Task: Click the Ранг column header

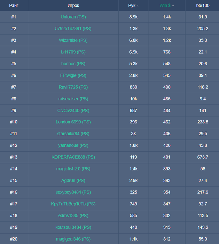Action: coord(14,6)
